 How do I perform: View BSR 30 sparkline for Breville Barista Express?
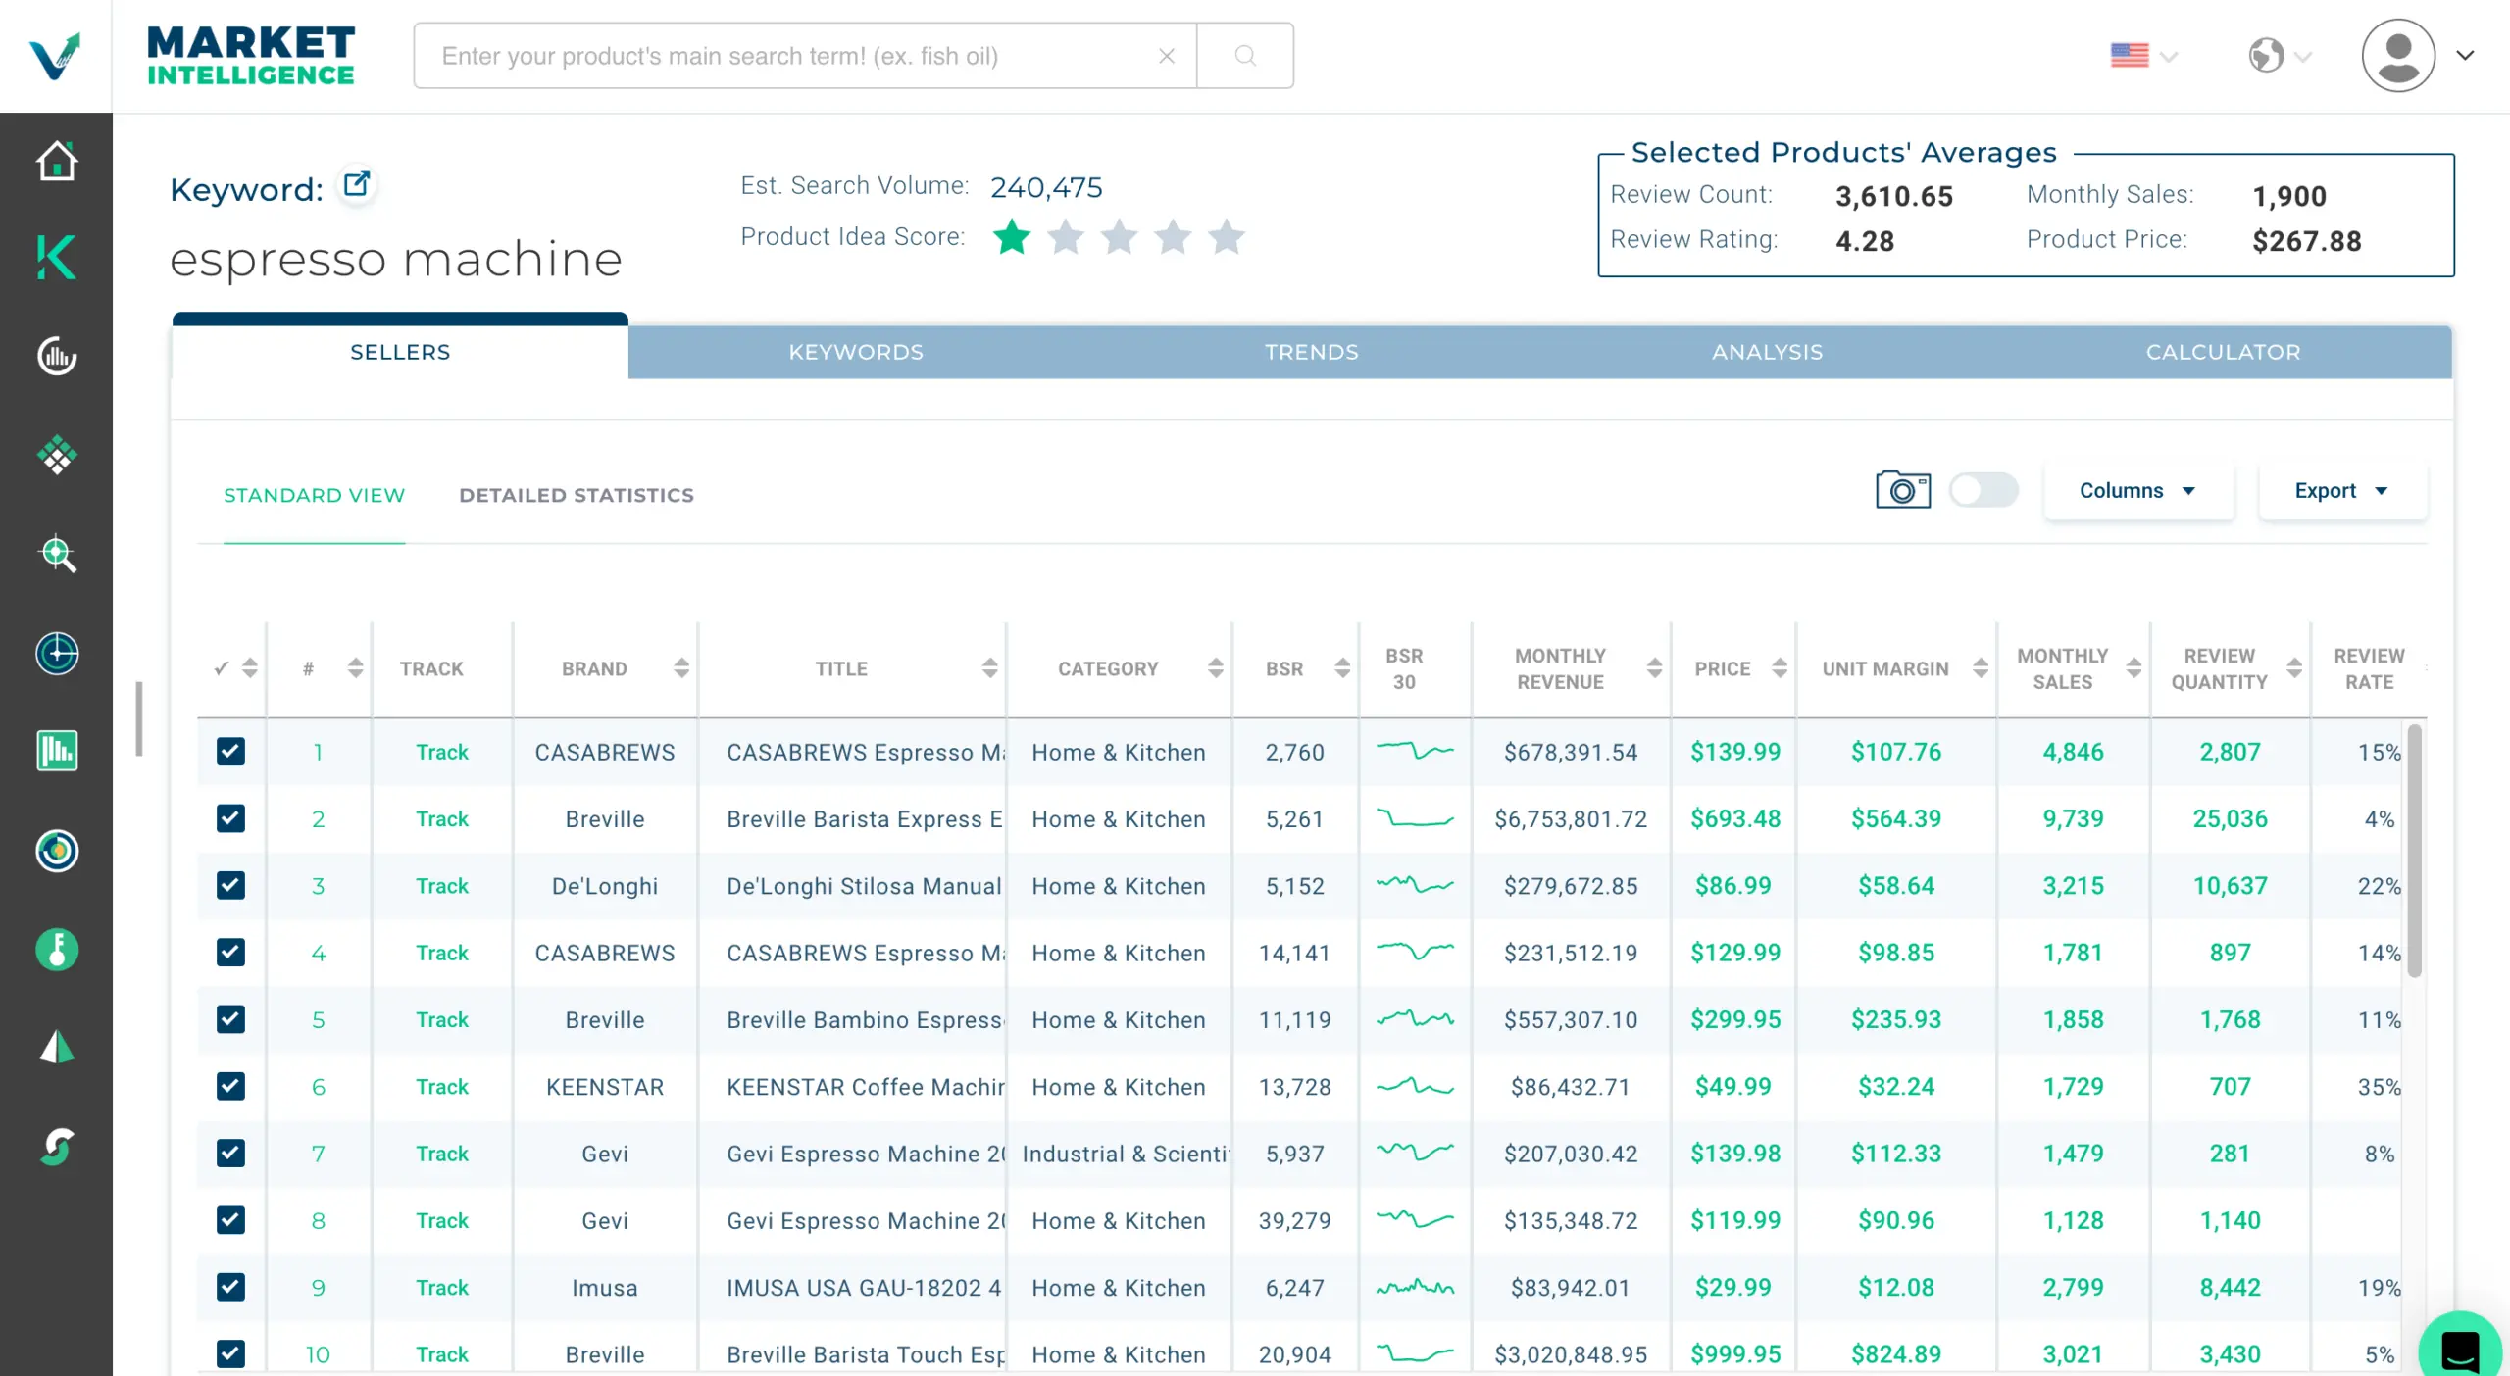1415,818
